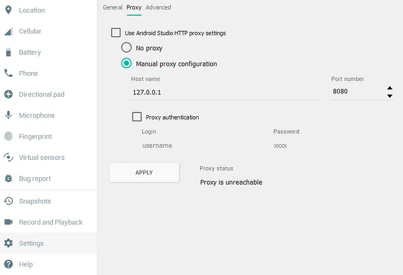Open the Cellular signal icon
The width and height of the screenshot is (403, 275).
point(8,31)
